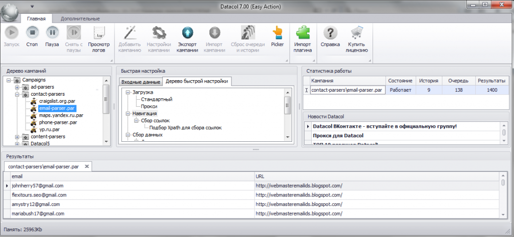Viewport: 514px width, 237px height.
Task: Stop the campaign with Стоп icon
Action: point(33,33)
